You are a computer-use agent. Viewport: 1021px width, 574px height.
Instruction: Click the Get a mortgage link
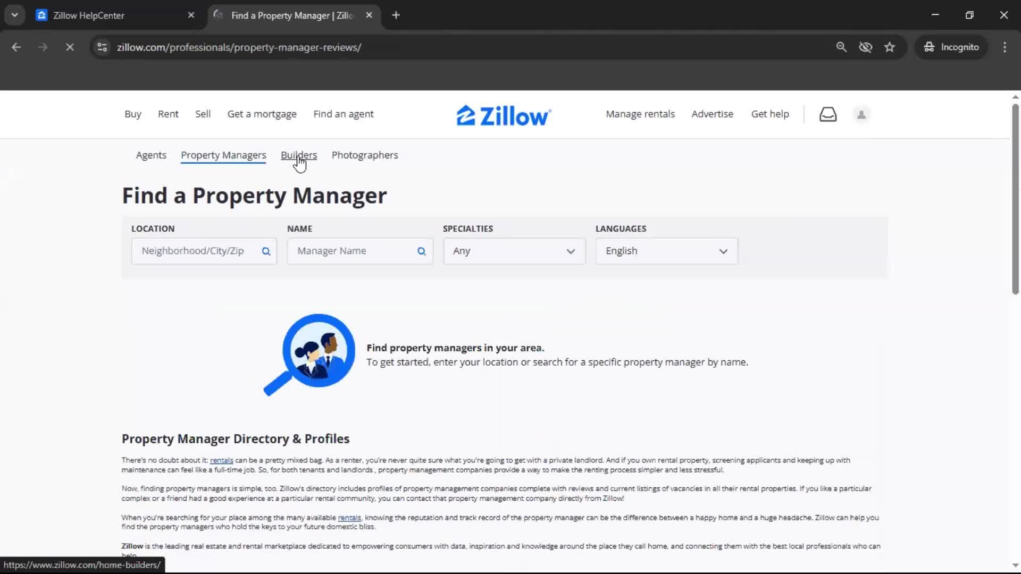(262, 114)
